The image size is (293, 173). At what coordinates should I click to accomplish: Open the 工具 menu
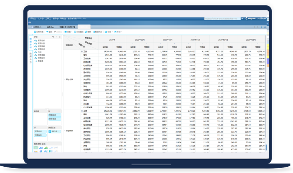click(48, 18)
